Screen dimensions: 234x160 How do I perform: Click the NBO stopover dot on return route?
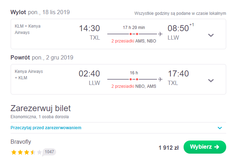(x=131, y=79)
